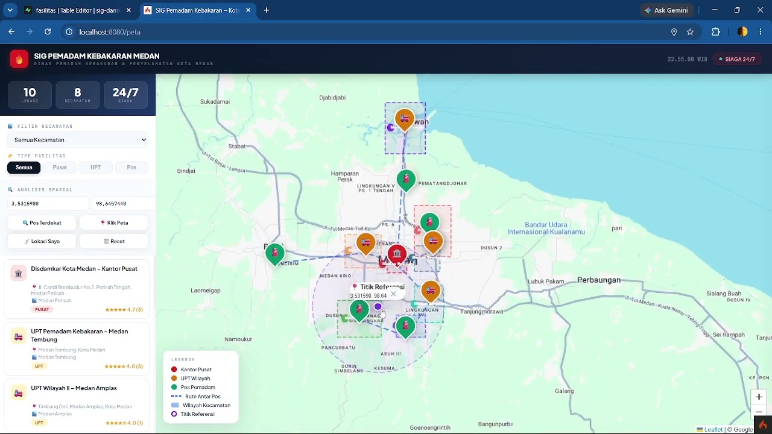Click the flame logo in the header
Viewport: 772px width, 434px height.
pos(19,59)
